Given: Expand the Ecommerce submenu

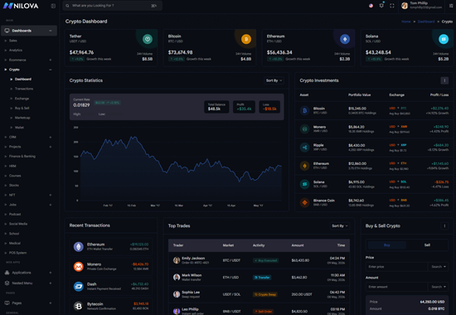Looking at the screenshot, I should (x=51, y=60).
